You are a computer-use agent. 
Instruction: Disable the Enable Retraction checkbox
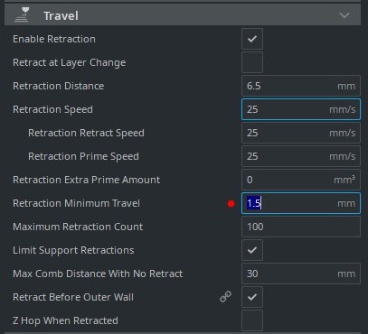coord(252,39)
